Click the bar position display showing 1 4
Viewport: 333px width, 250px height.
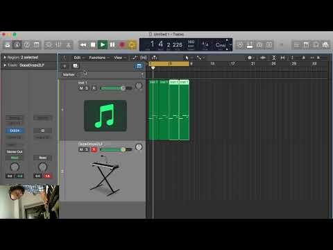tap(157, 44)
